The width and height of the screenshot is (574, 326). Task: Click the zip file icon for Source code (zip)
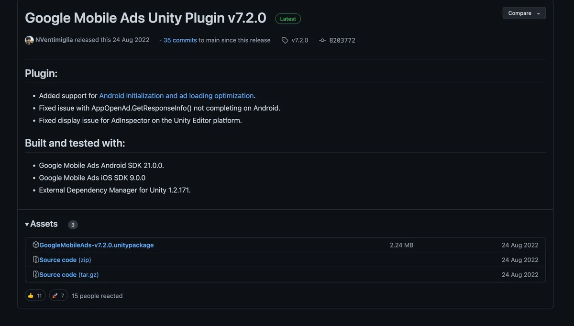coord(36,259)
